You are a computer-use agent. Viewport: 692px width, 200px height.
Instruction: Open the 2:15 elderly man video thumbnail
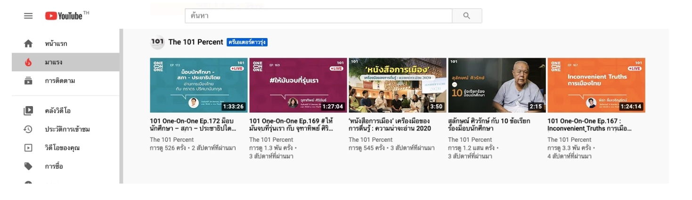point(497,85)
